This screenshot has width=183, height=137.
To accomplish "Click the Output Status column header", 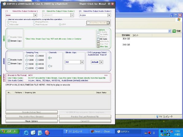I will click(101, 93).
